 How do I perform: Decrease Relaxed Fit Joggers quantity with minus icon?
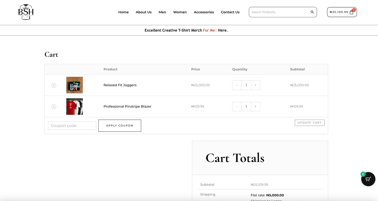point(237,85)
